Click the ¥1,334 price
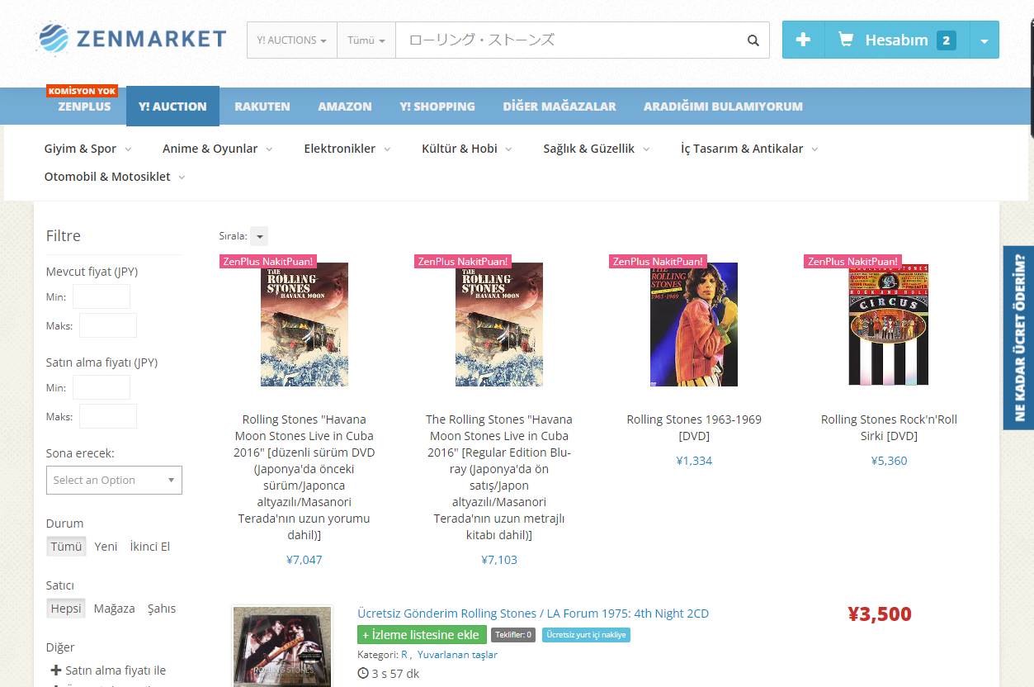 click(694, 461)
